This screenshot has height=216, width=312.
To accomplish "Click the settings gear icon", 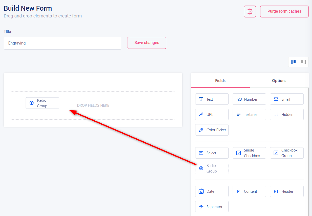I will click(250, 12).
